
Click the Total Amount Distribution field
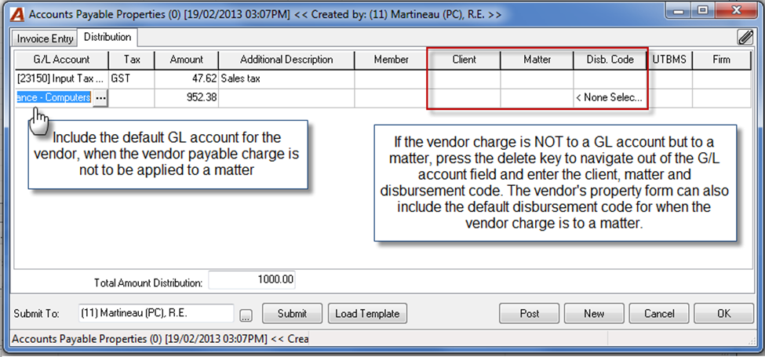(252, 280)
